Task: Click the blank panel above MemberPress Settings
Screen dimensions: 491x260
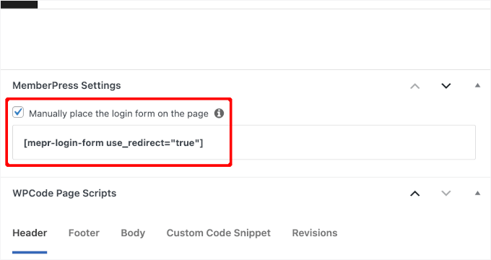Action: pyautogui.click(x=245, y=39)
